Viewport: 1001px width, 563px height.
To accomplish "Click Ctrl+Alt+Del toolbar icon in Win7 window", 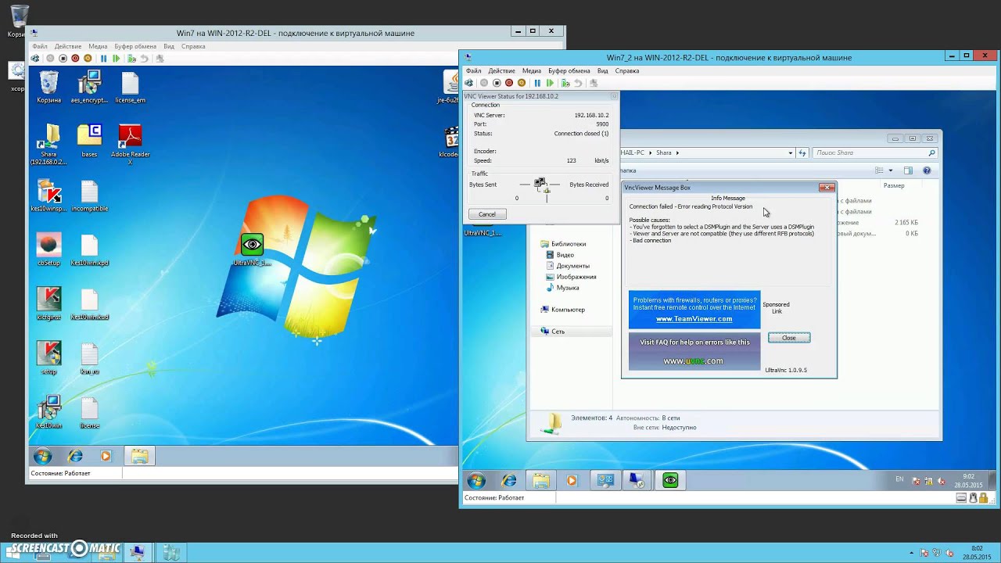I will [x=35, y=59].
